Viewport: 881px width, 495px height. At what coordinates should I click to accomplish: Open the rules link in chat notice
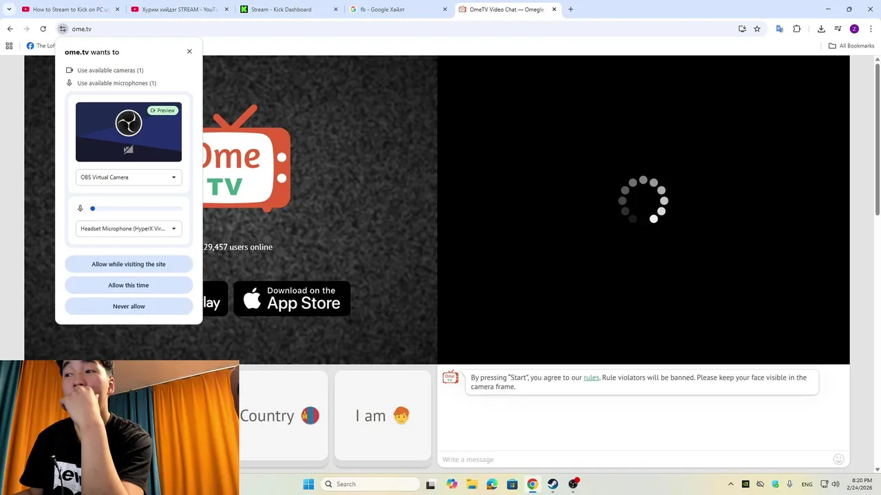591,377
